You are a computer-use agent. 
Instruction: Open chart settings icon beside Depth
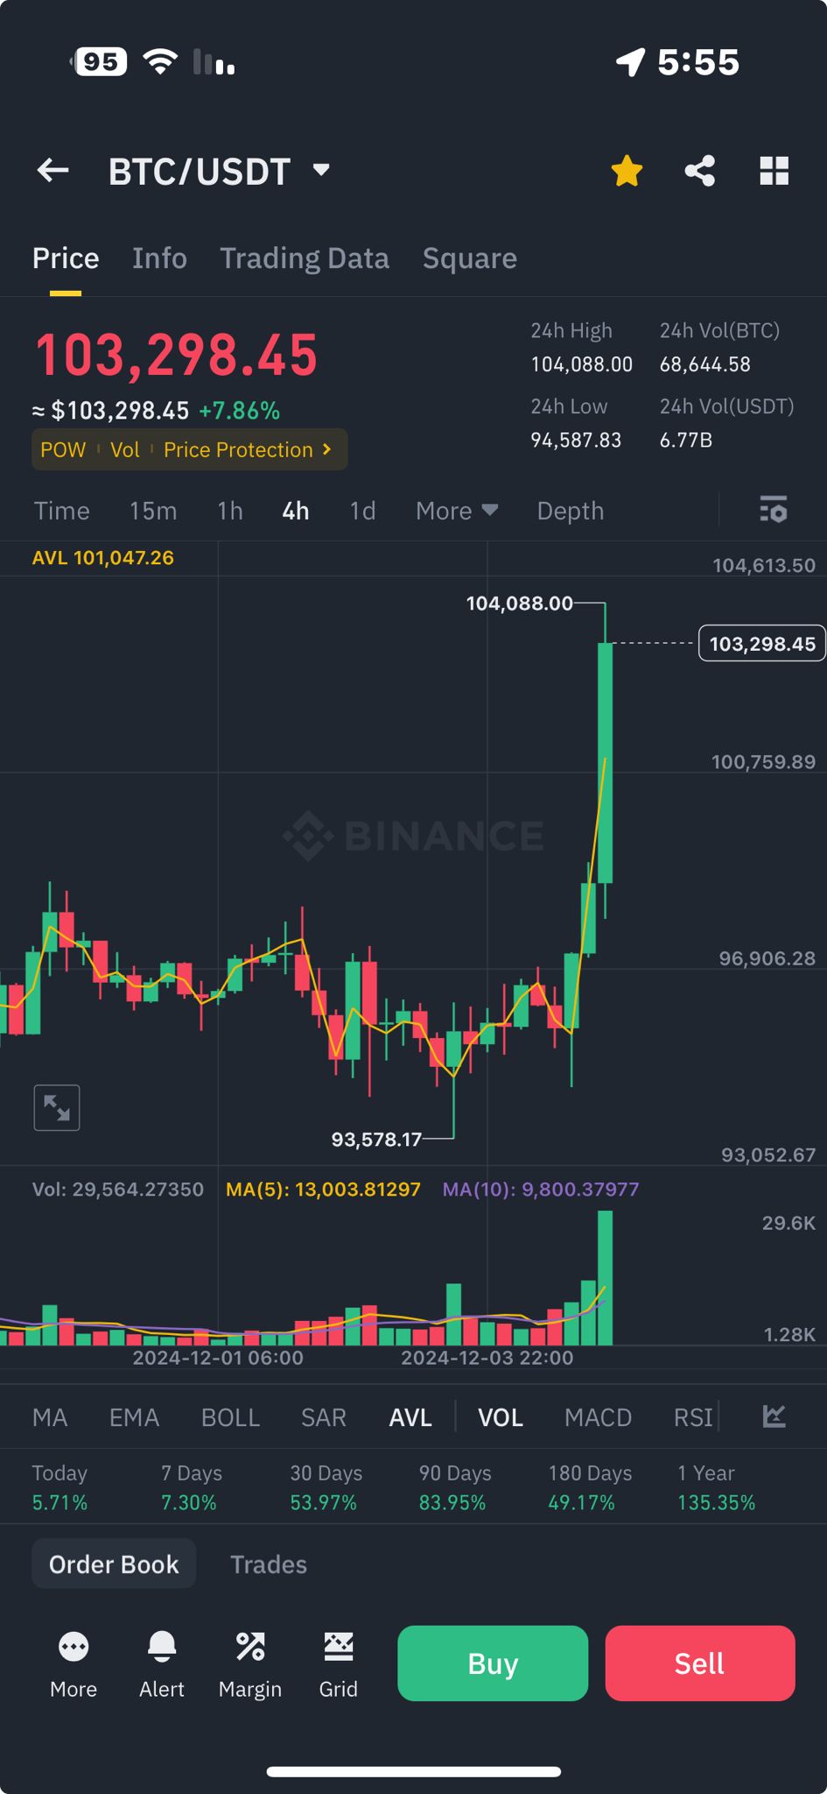[x=774, y=510]
